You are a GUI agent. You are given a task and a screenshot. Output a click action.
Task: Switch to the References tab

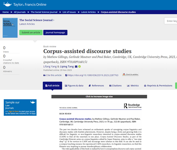point(96,86)
